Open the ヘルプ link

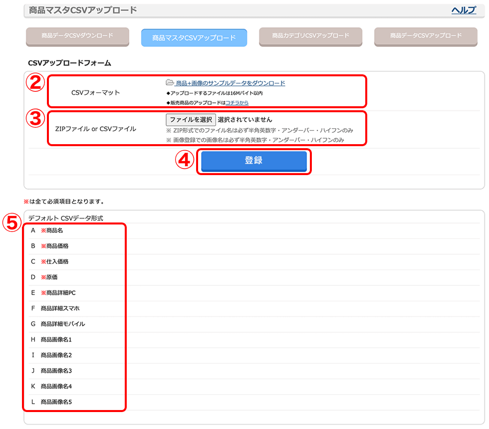(x=464, y=10)
